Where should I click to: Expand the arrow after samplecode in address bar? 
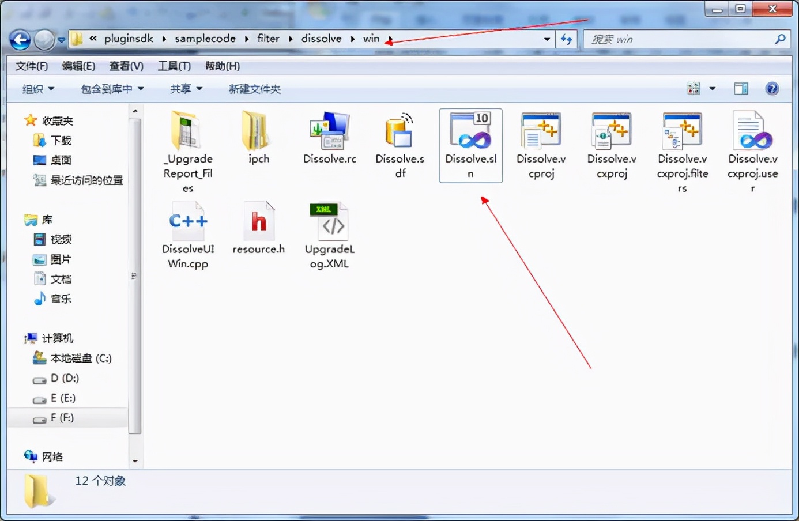pyautogui.click(x=246, y=39)
